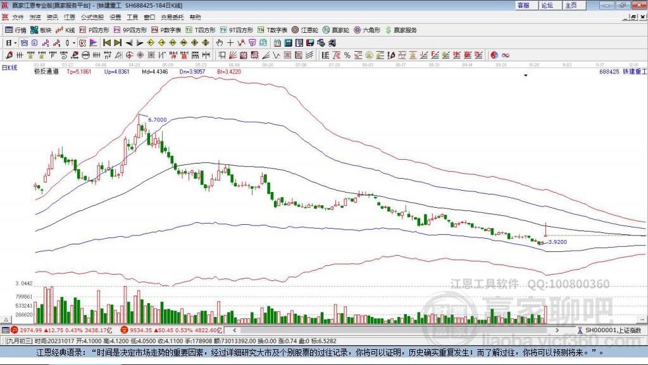Jump to first bar with skip-start icon
Screen dimensions: 648x365
pos(106,42)
